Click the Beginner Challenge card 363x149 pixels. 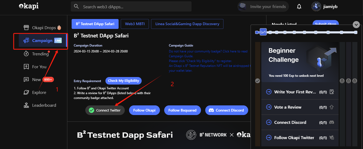click(x=300, y=62)
